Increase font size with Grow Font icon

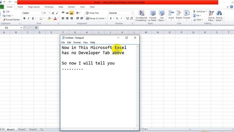[53, 13]
